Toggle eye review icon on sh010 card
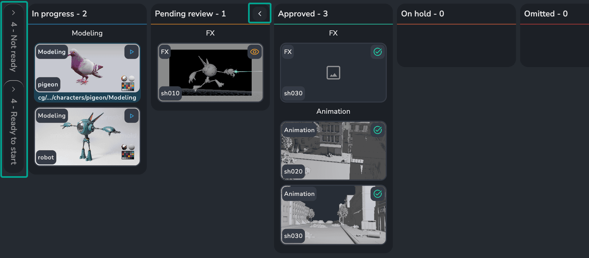Viewport: 589px width, 258px height. [254, 52]
